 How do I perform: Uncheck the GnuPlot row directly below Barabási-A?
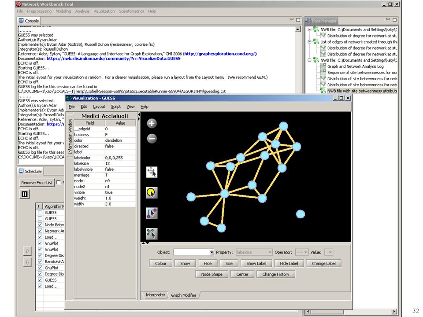[40, 268]
